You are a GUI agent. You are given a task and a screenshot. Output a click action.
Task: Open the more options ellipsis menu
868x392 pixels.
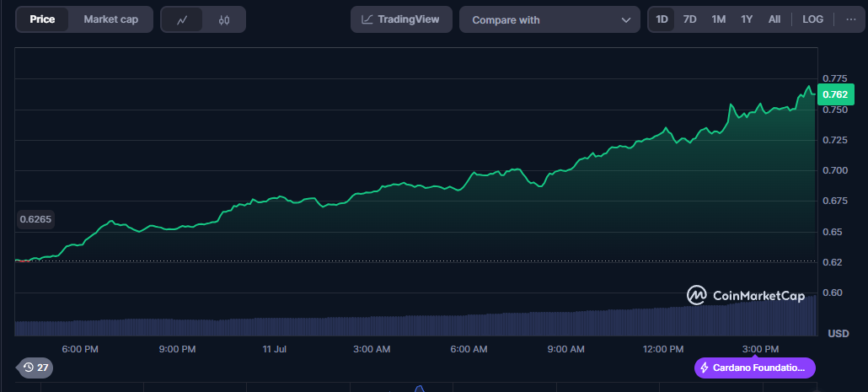point(850,19)
